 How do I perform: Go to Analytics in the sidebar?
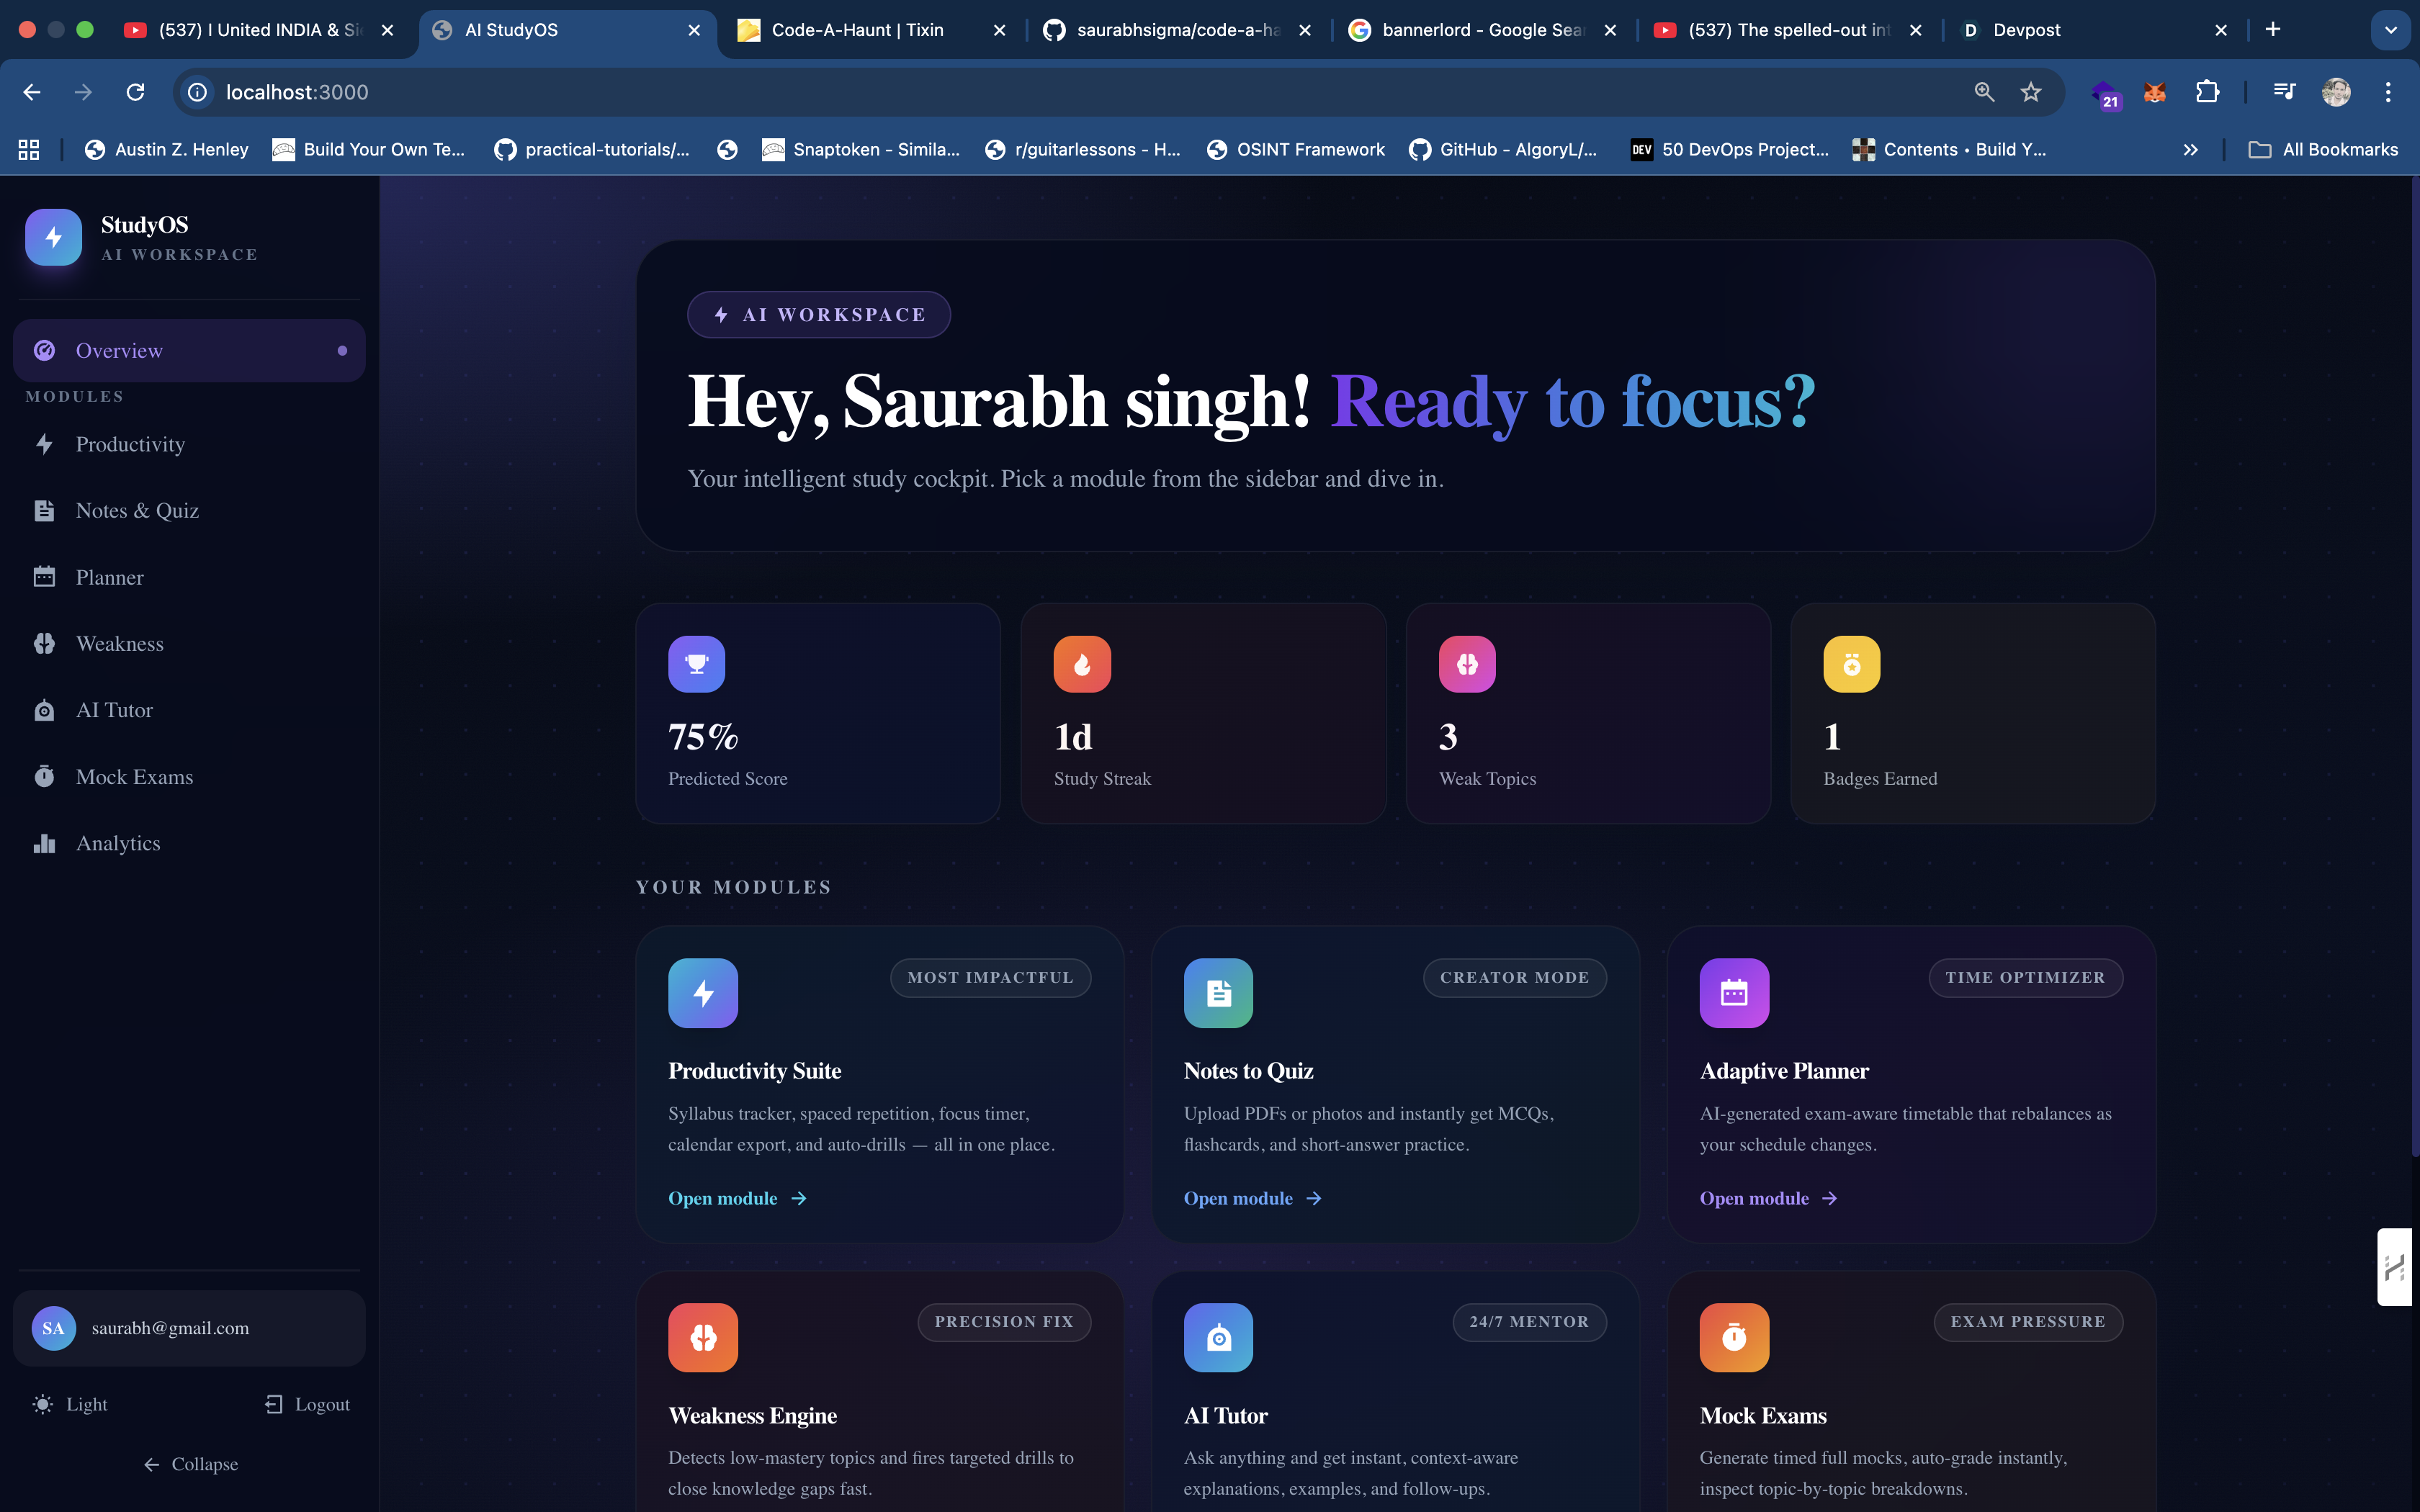pos(118,843)
